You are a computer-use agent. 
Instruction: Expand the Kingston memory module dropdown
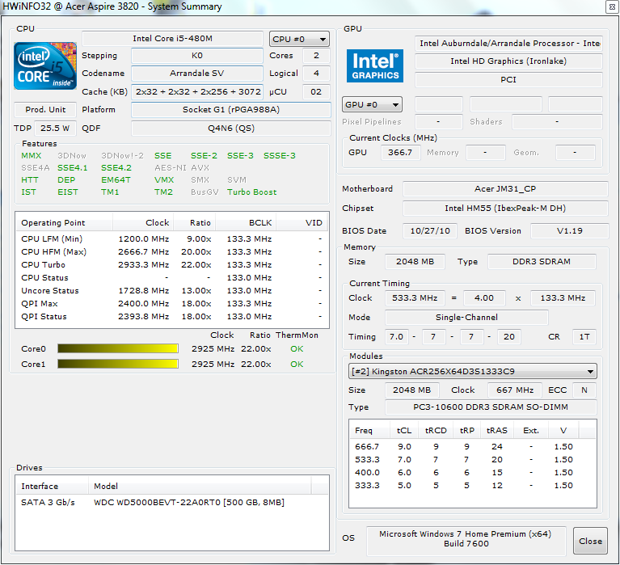473,371
